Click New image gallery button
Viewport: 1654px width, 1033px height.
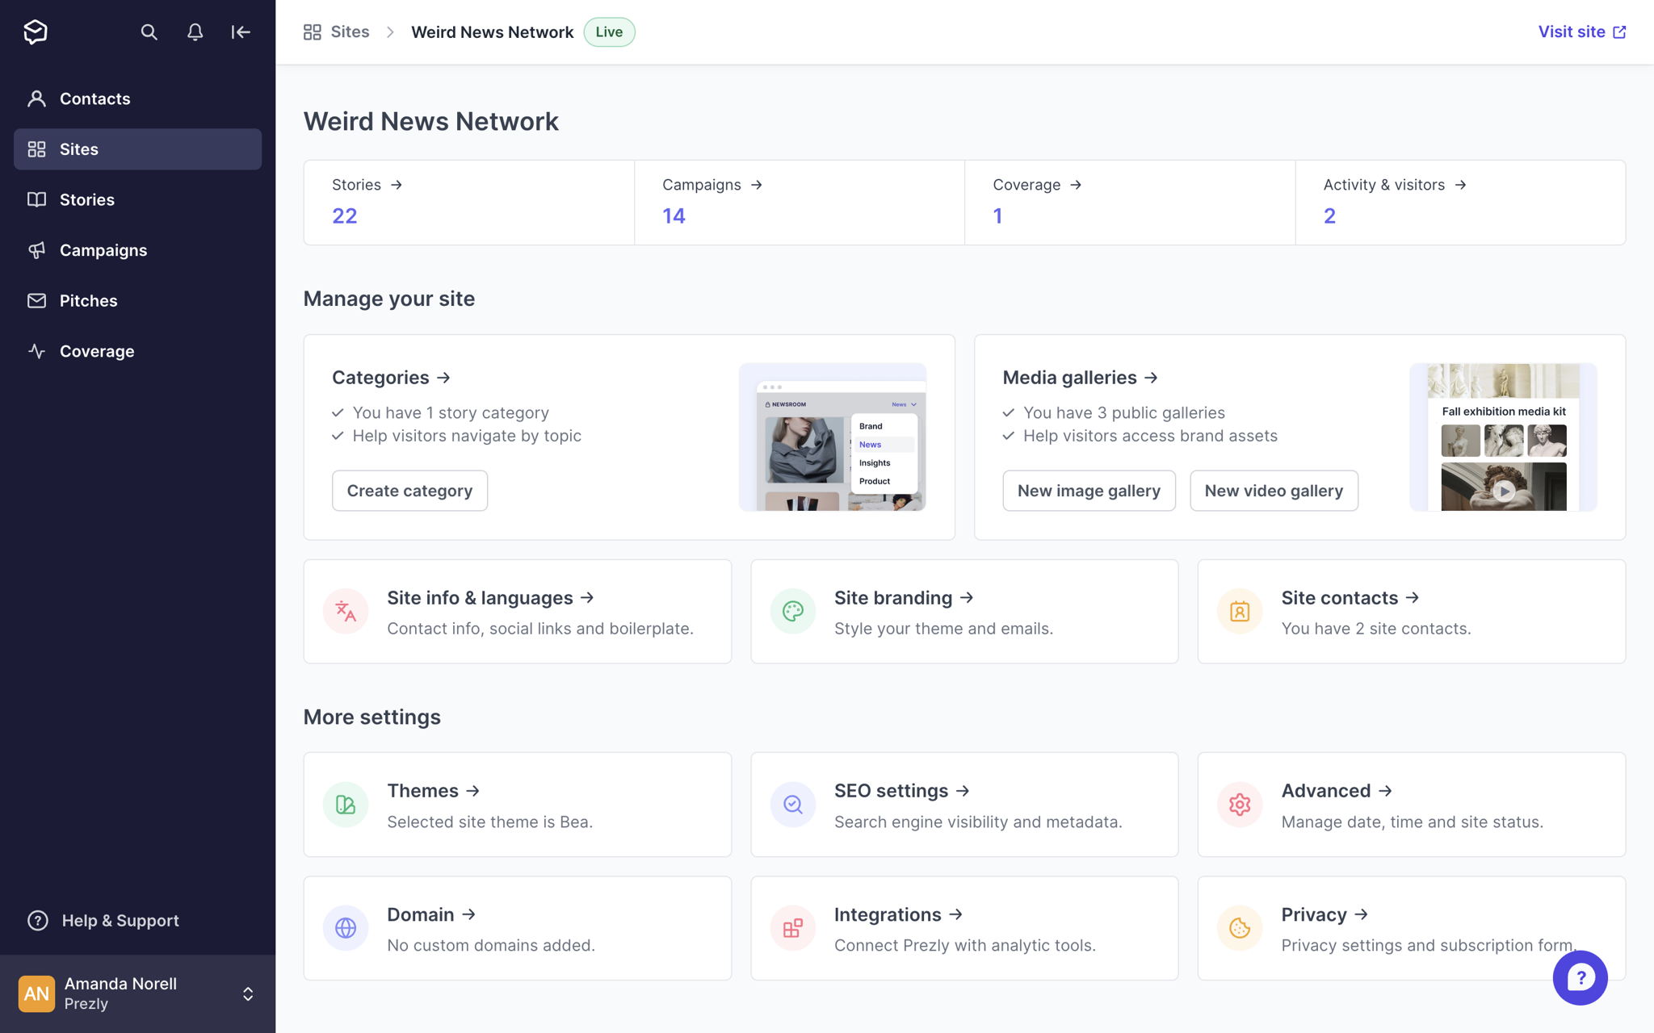[1089, 491]
